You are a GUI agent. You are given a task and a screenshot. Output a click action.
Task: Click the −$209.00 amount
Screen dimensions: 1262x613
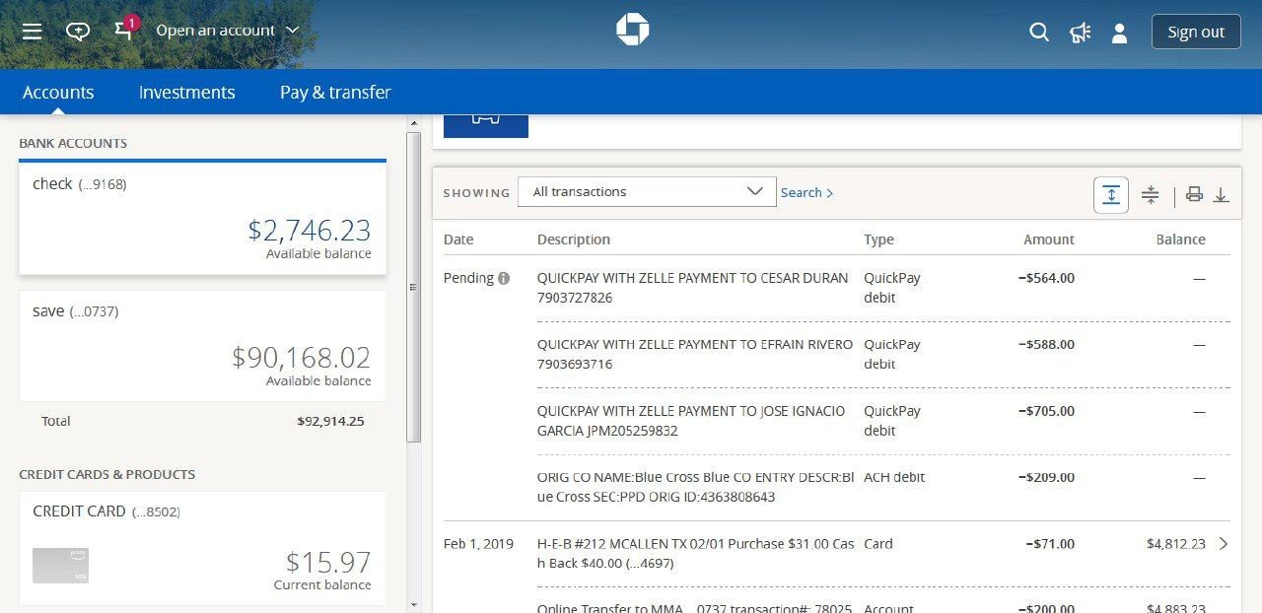[x=1046, y=477]
